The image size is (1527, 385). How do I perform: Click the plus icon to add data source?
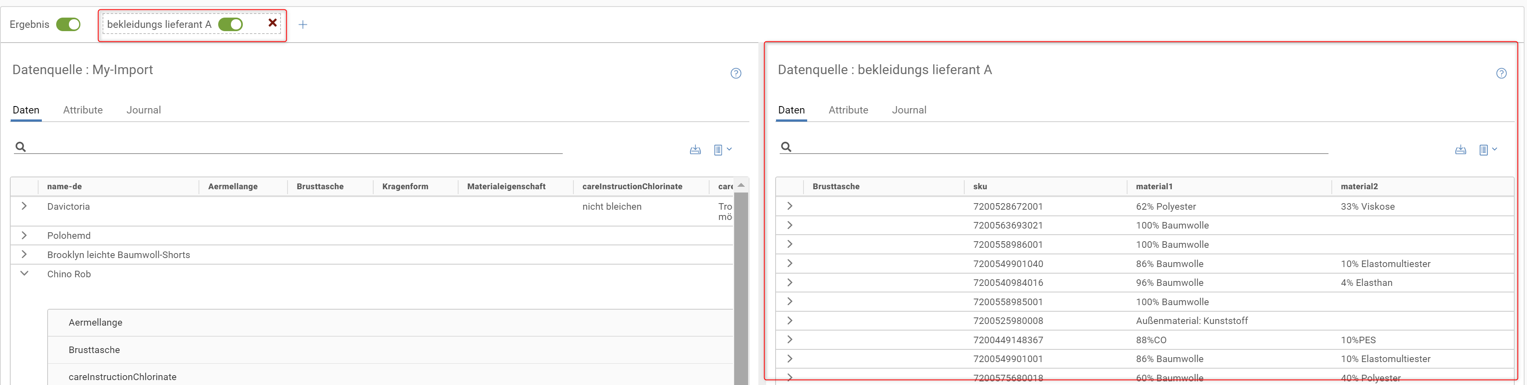click(x=303, y=24)
